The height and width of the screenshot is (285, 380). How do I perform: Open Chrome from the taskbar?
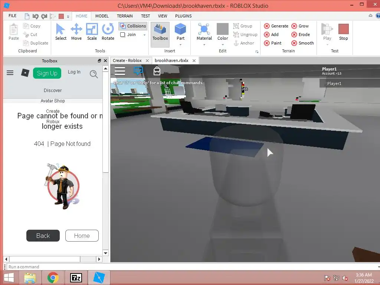tap(53, 278)
